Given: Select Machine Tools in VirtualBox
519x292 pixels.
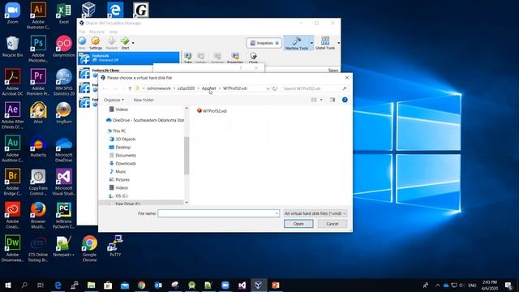Looking at the screenshot, I should click(x=297, y=43).
